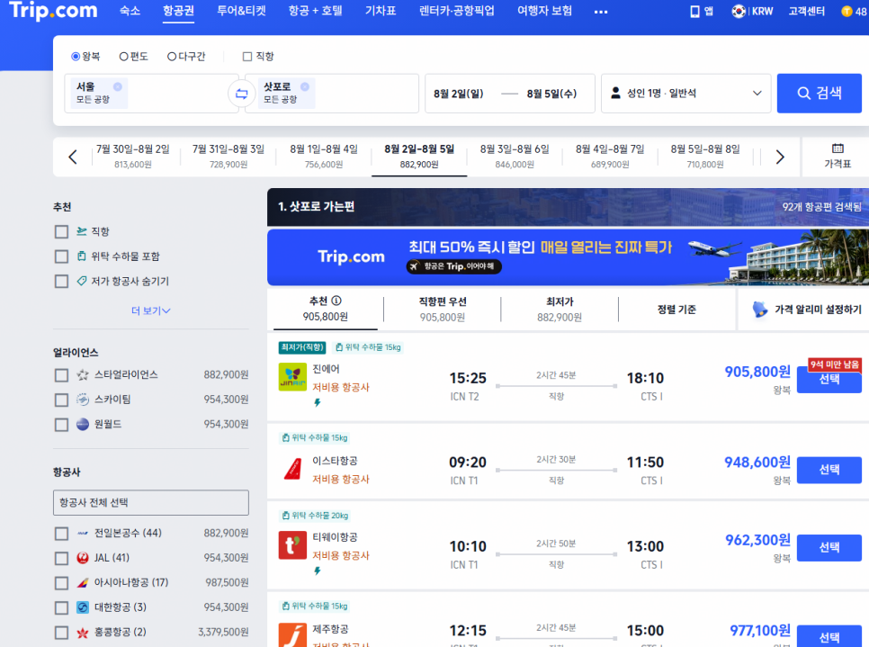Open 항공 + 호텔 navigation tab
The height and width of the screenshot is (647, 869).
coord(316,11)
